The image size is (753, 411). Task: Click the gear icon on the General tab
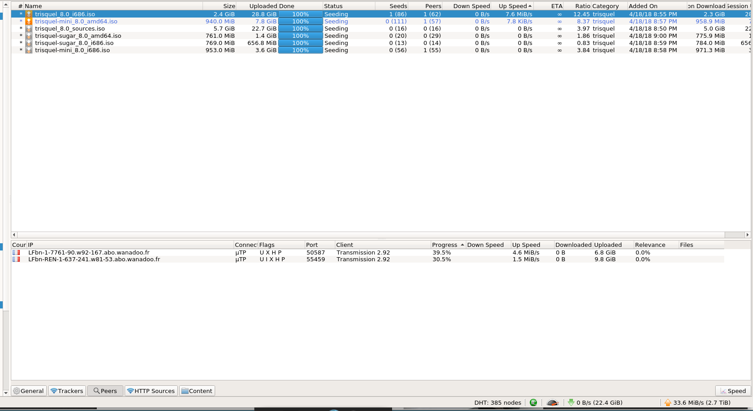(x=16, y=390)
